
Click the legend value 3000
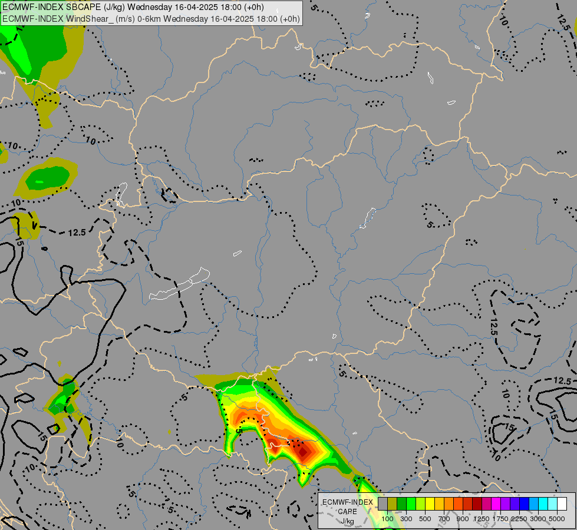[x=538, y=519]
